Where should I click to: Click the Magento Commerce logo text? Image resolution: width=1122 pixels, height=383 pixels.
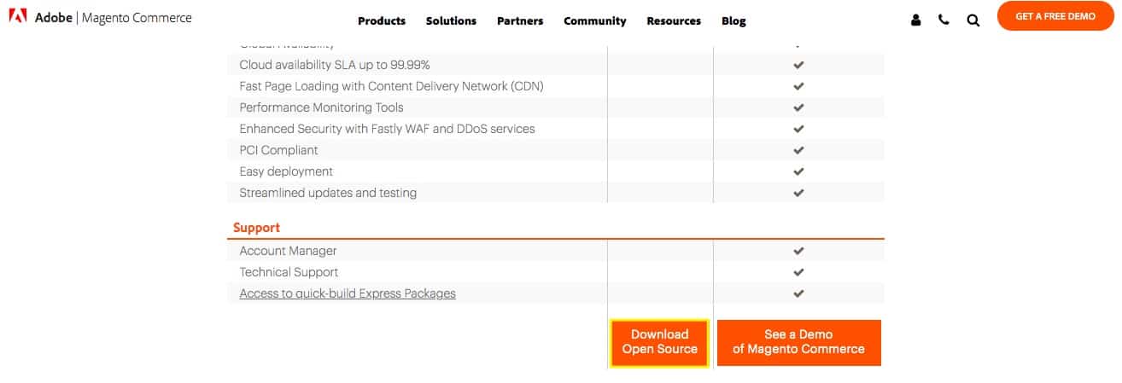(137, 18)
